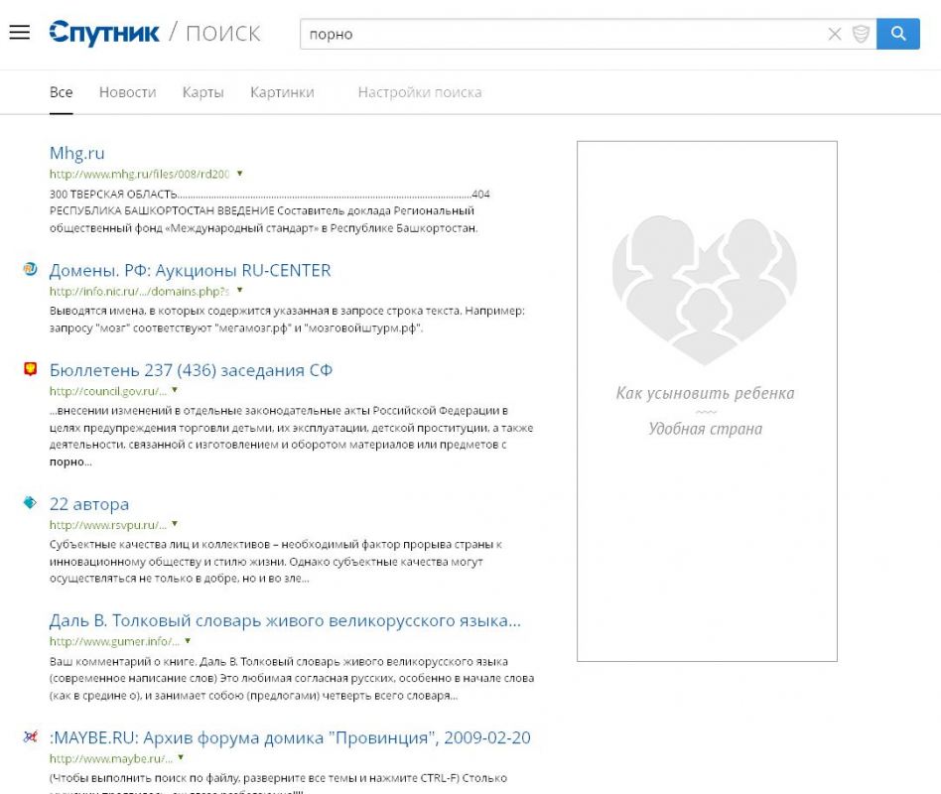The image size is (941, 794).
Task: Click the search query input field
Action: tap(561, 34)
